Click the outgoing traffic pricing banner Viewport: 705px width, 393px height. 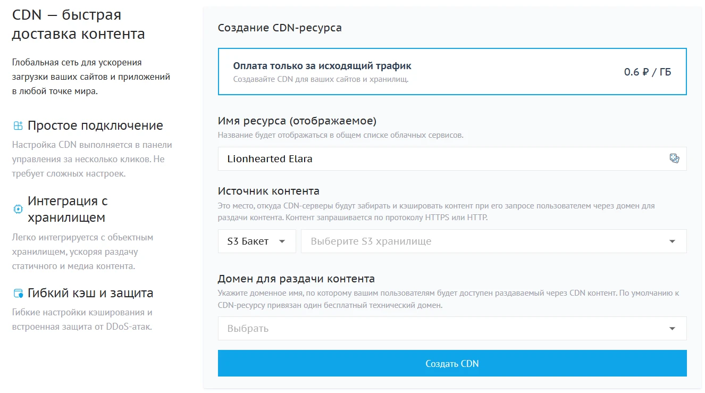pos(452,71)
